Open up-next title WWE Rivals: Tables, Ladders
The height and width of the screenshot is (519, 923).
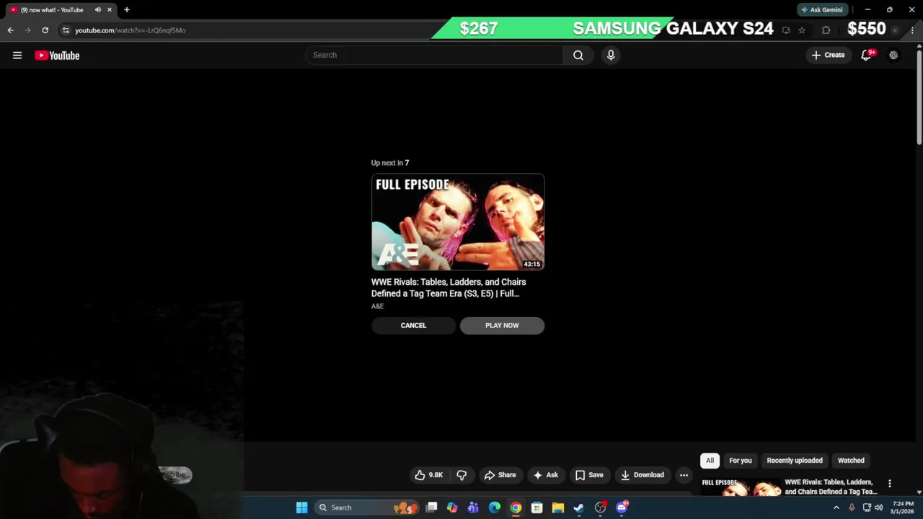449,288
